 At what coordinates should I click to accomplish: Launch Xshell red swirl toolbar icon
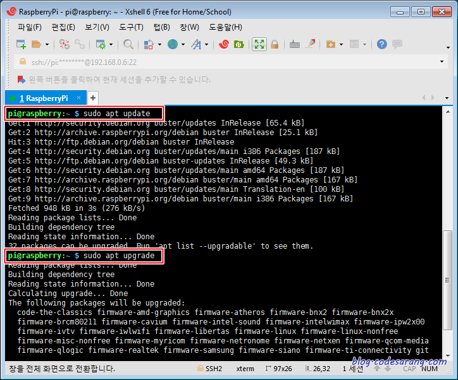224,44
